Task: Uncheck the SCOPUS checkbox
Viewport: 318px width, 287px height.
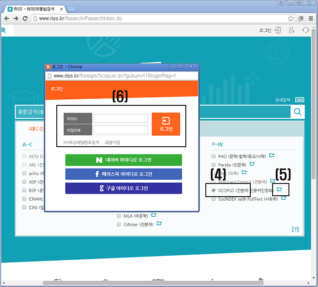Action: click(214, 190)
